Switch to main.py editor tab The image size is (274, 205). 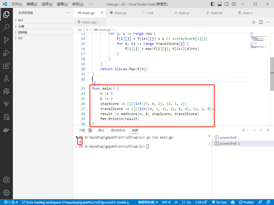(x=122, y=13)
